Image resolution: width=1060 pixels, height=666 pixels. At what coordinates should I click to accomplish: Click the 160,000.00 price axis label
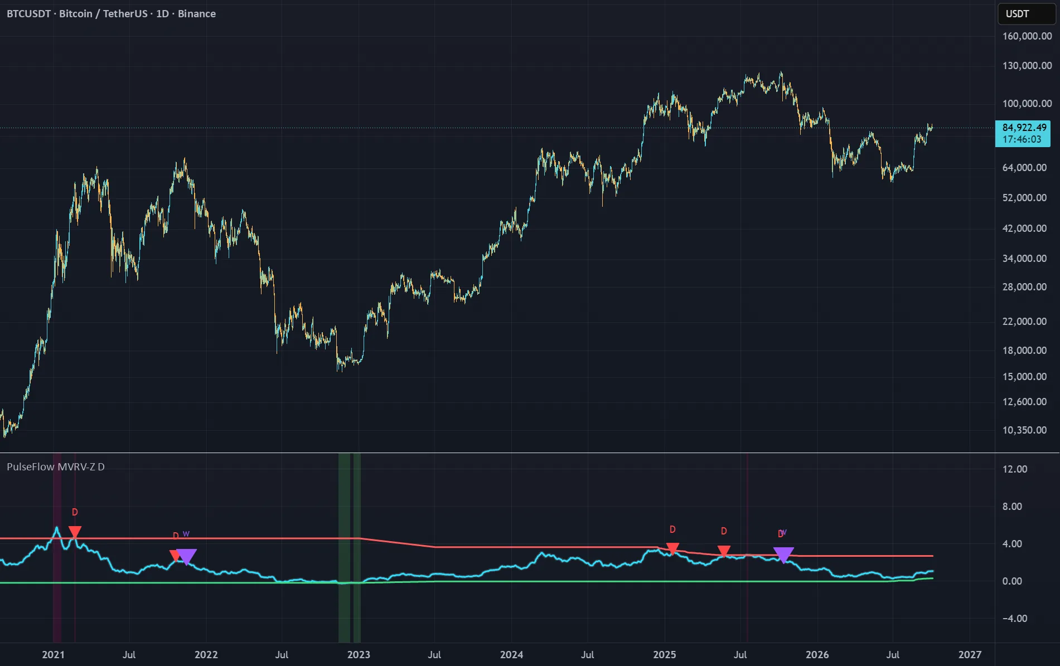coord(1027,36)
